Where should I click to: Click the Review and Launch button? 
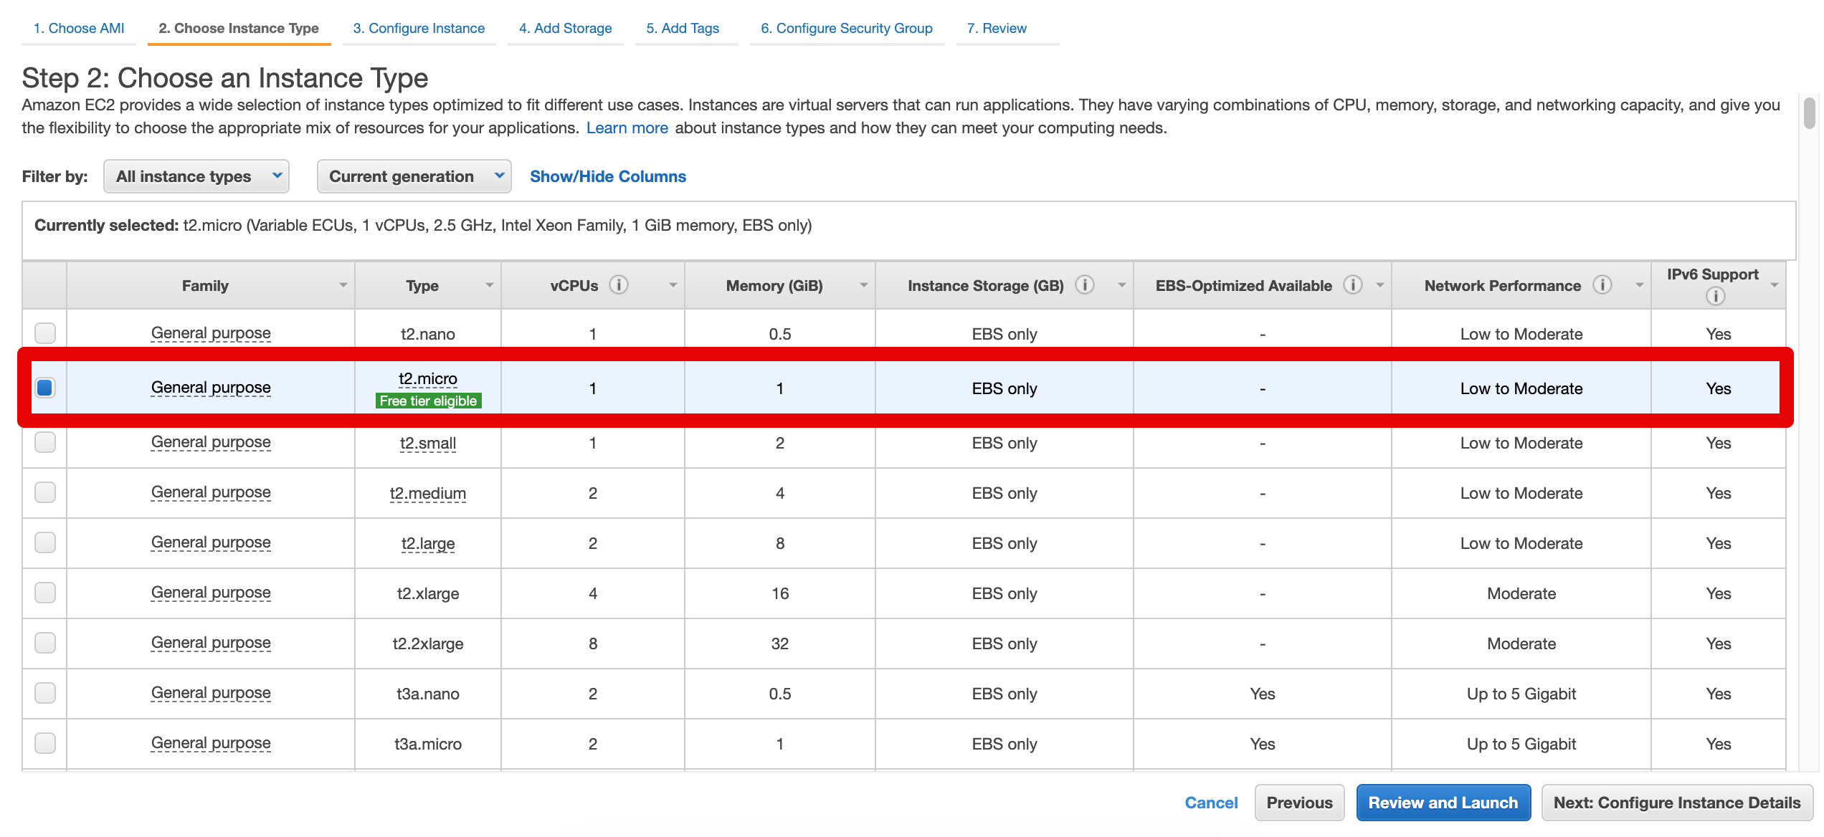(1443, 802)
